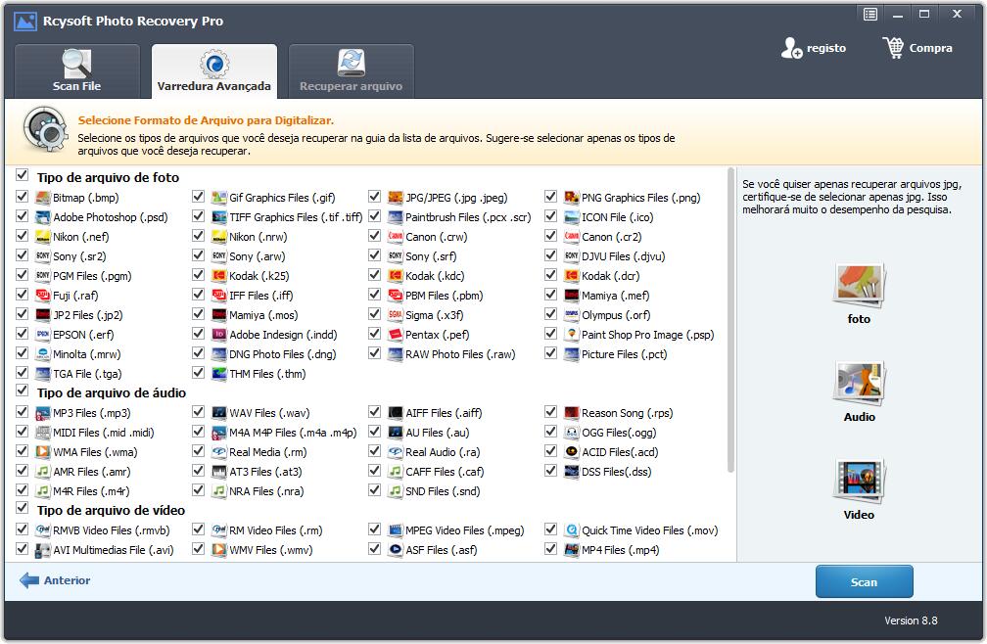987x644 pixels.
Task: Click the Gif Graphics Files icon
Action: tap(219, 198)
